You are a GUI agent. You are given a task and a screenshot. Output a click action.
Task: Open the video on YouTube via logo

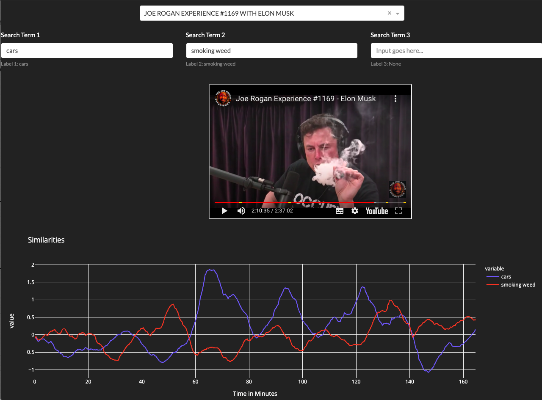(377, 211)
